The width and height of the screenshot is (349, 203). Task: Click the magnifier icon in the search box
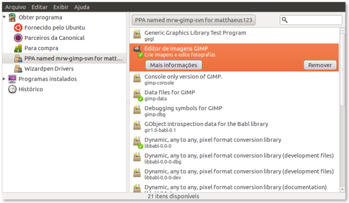(x=285, y=20)
